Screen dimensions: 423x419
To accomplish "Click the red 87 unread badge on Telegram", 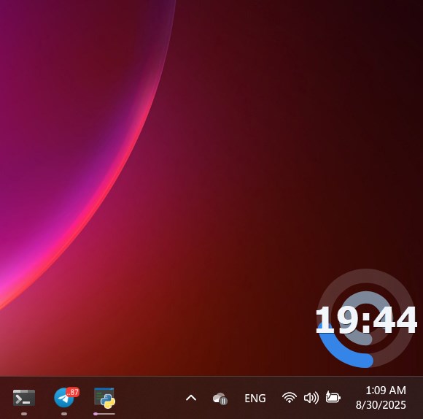I will click(73, 392).
